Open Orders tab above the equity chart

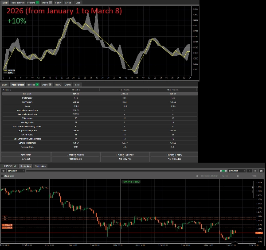click(47, 3)
